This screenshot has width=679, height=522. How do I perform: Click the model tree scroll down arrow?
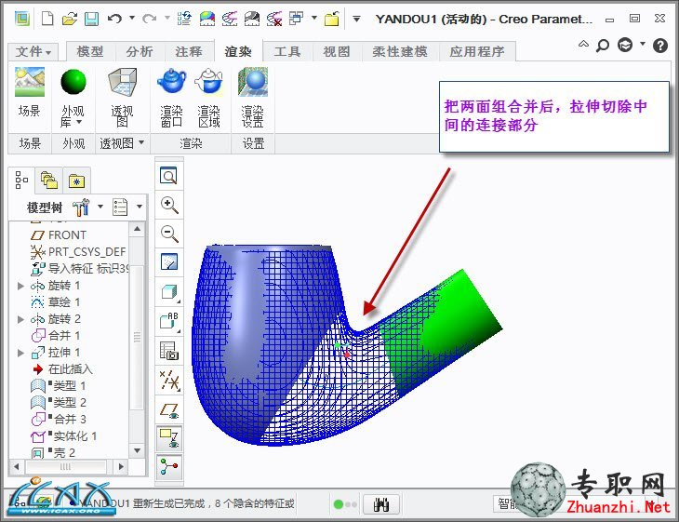coord(138,451)
